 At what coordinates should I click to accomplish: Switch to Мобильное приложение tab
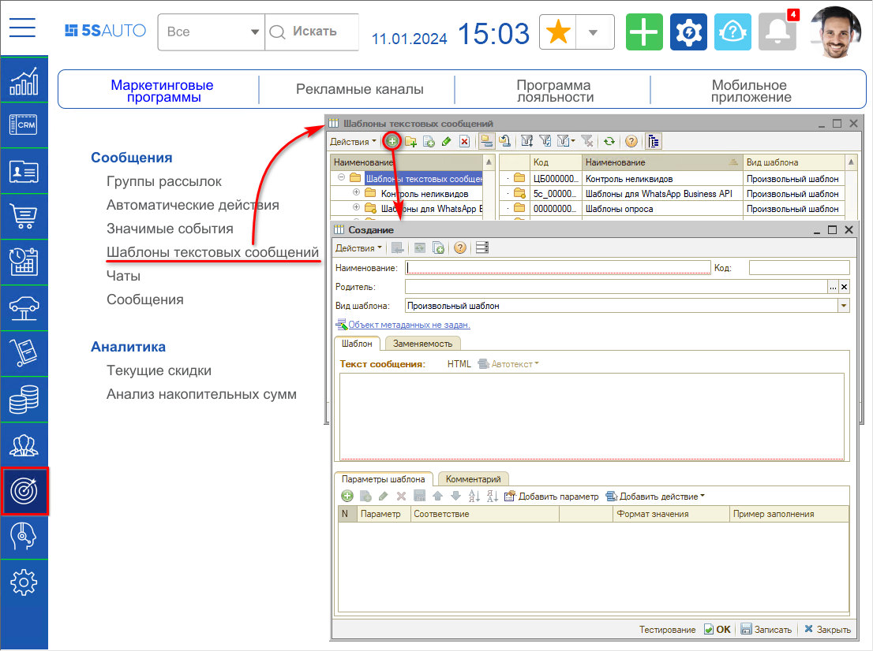point(751,90)
